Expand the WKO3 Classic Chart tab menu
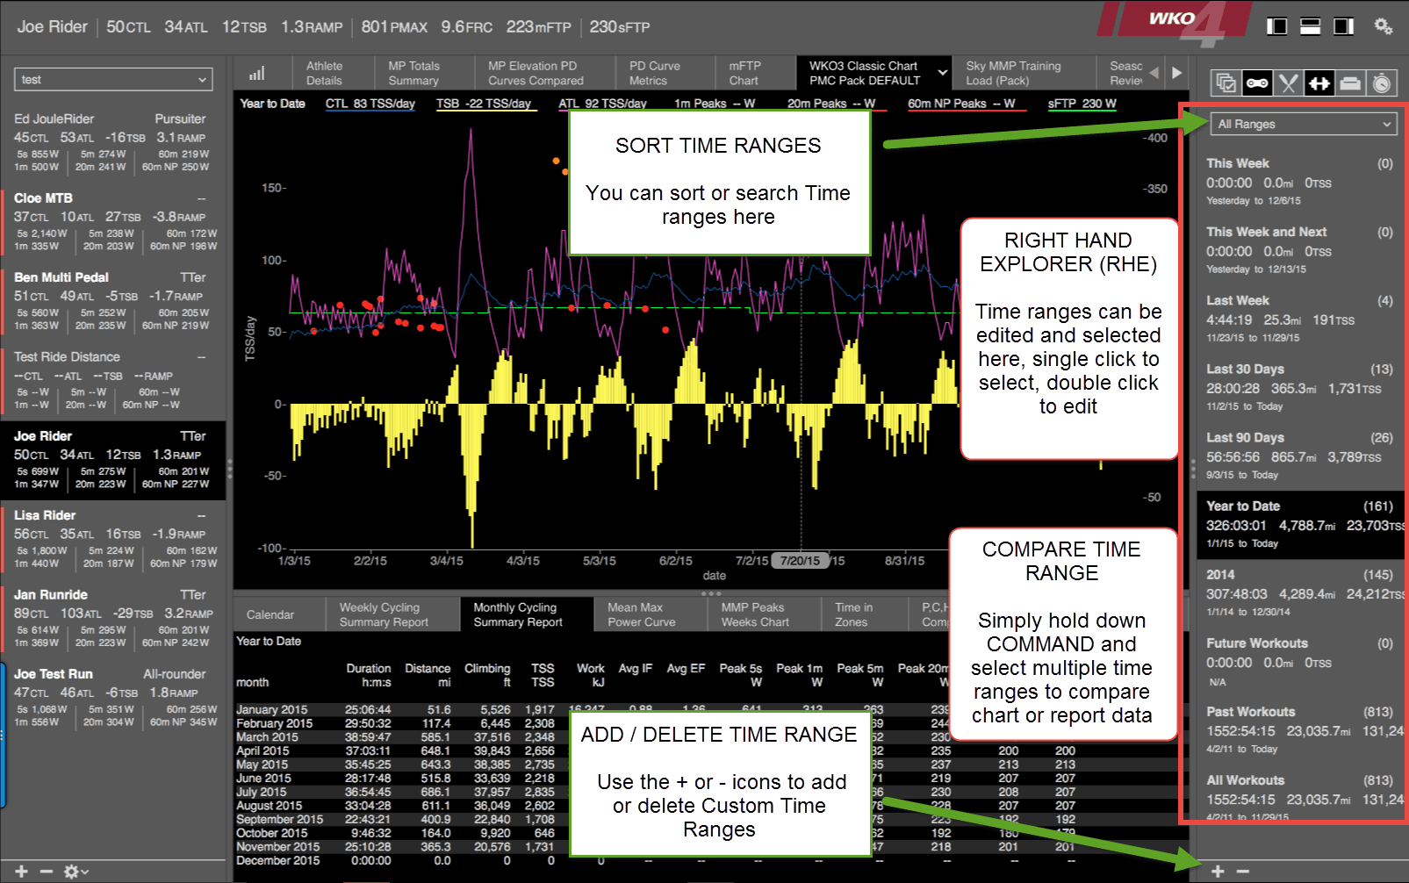Image resolution: width=1409 pixels, height=883 pixels. (x=943, y=73)
